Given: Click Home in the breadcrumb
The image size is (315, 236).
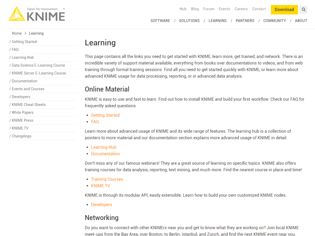Looking at the screenshot, I should click(17, 33).
